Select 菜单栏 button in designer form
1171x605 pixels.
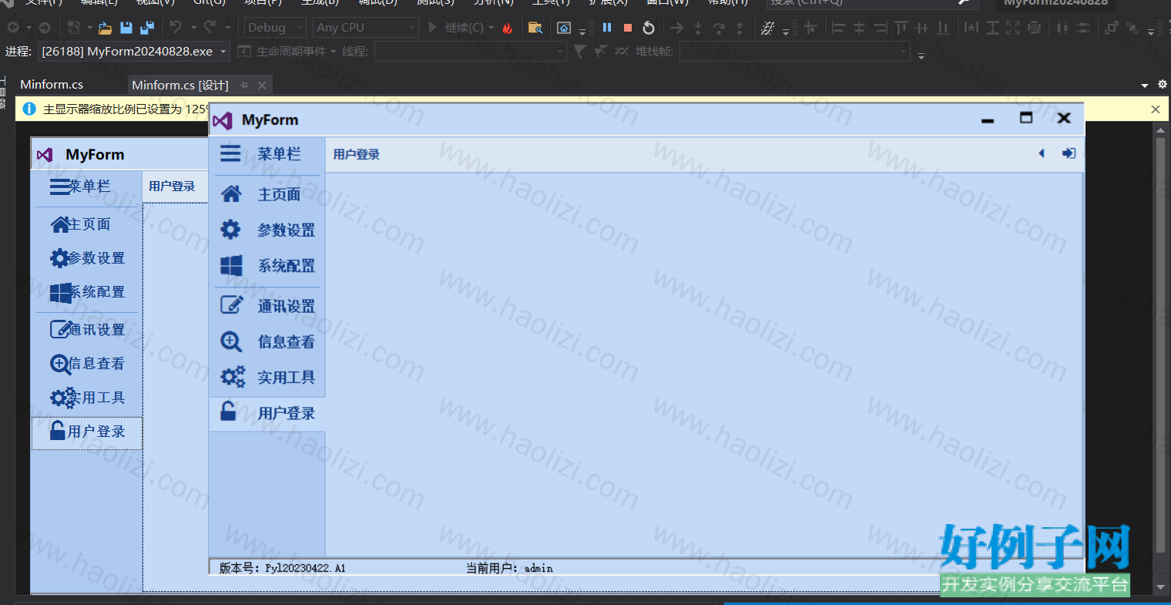click(86, 187)
